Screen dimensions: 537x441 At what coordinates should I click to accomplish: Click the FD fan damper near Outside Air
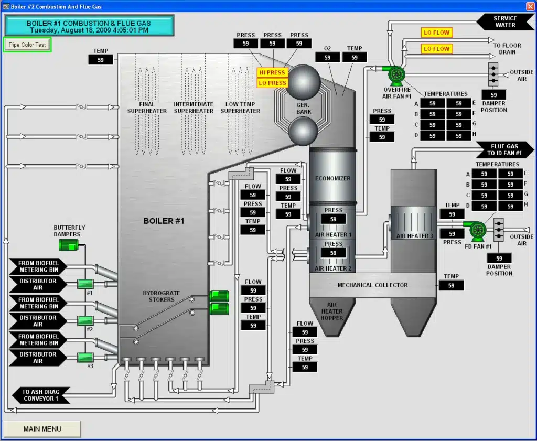[499, 230]
